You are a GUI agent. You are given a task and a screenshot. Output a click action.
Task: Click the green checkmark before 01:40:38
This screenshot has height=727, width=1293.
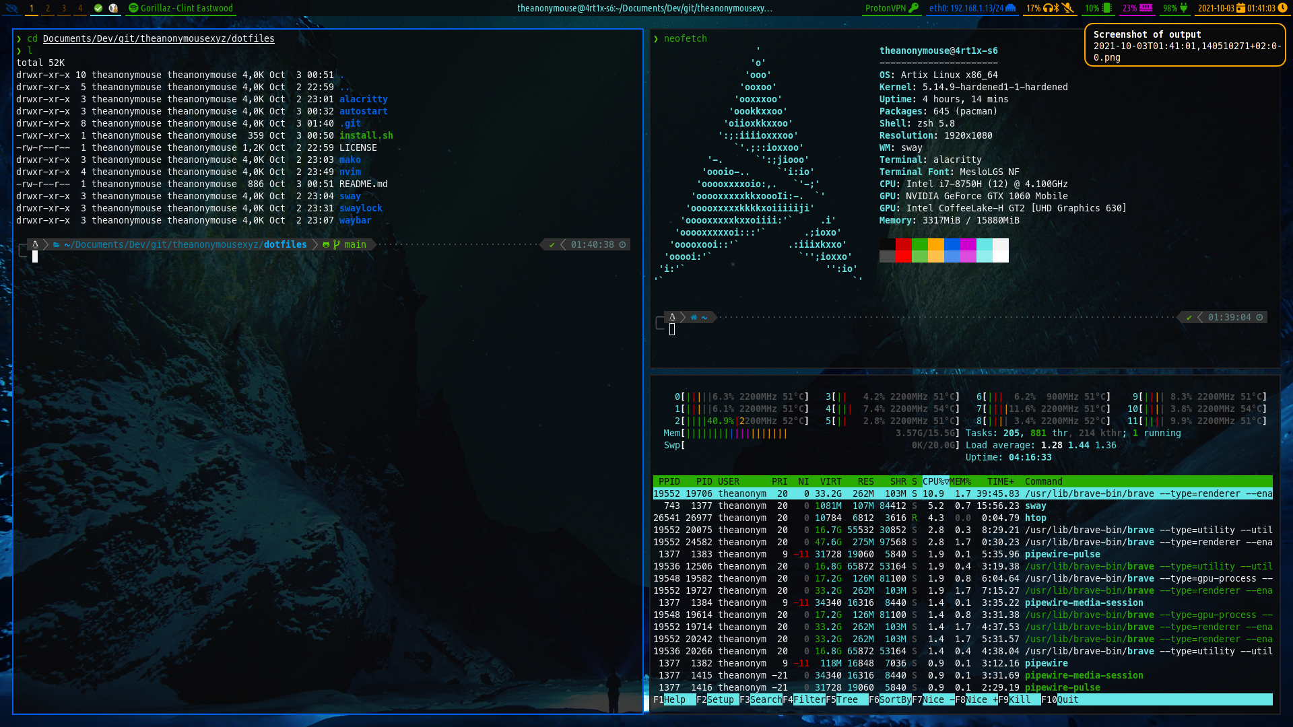[x=552, y=244]
